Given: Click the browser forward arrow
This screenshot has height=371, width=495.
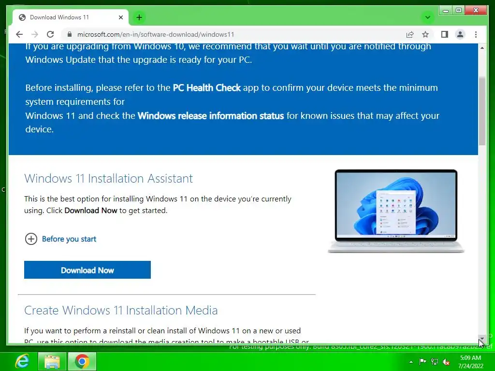Looking at the screenshot, I should 35,34.
